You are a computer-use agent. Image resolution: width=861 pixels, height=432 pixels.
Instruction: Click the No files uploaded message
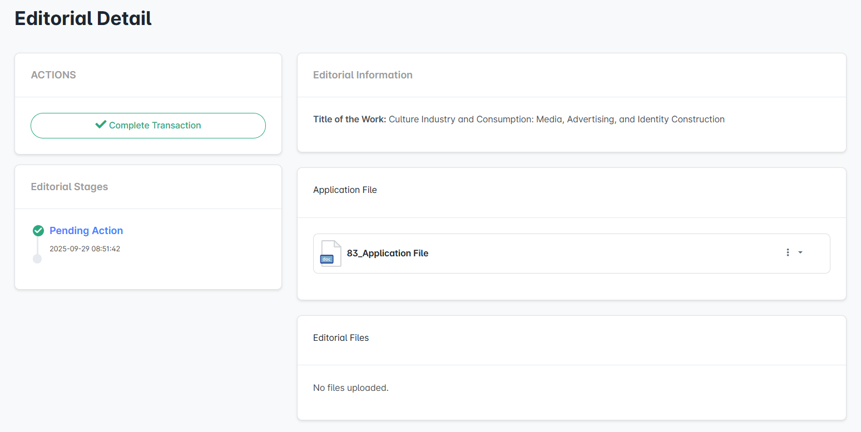pyautogui.click(x=350, y=388)
